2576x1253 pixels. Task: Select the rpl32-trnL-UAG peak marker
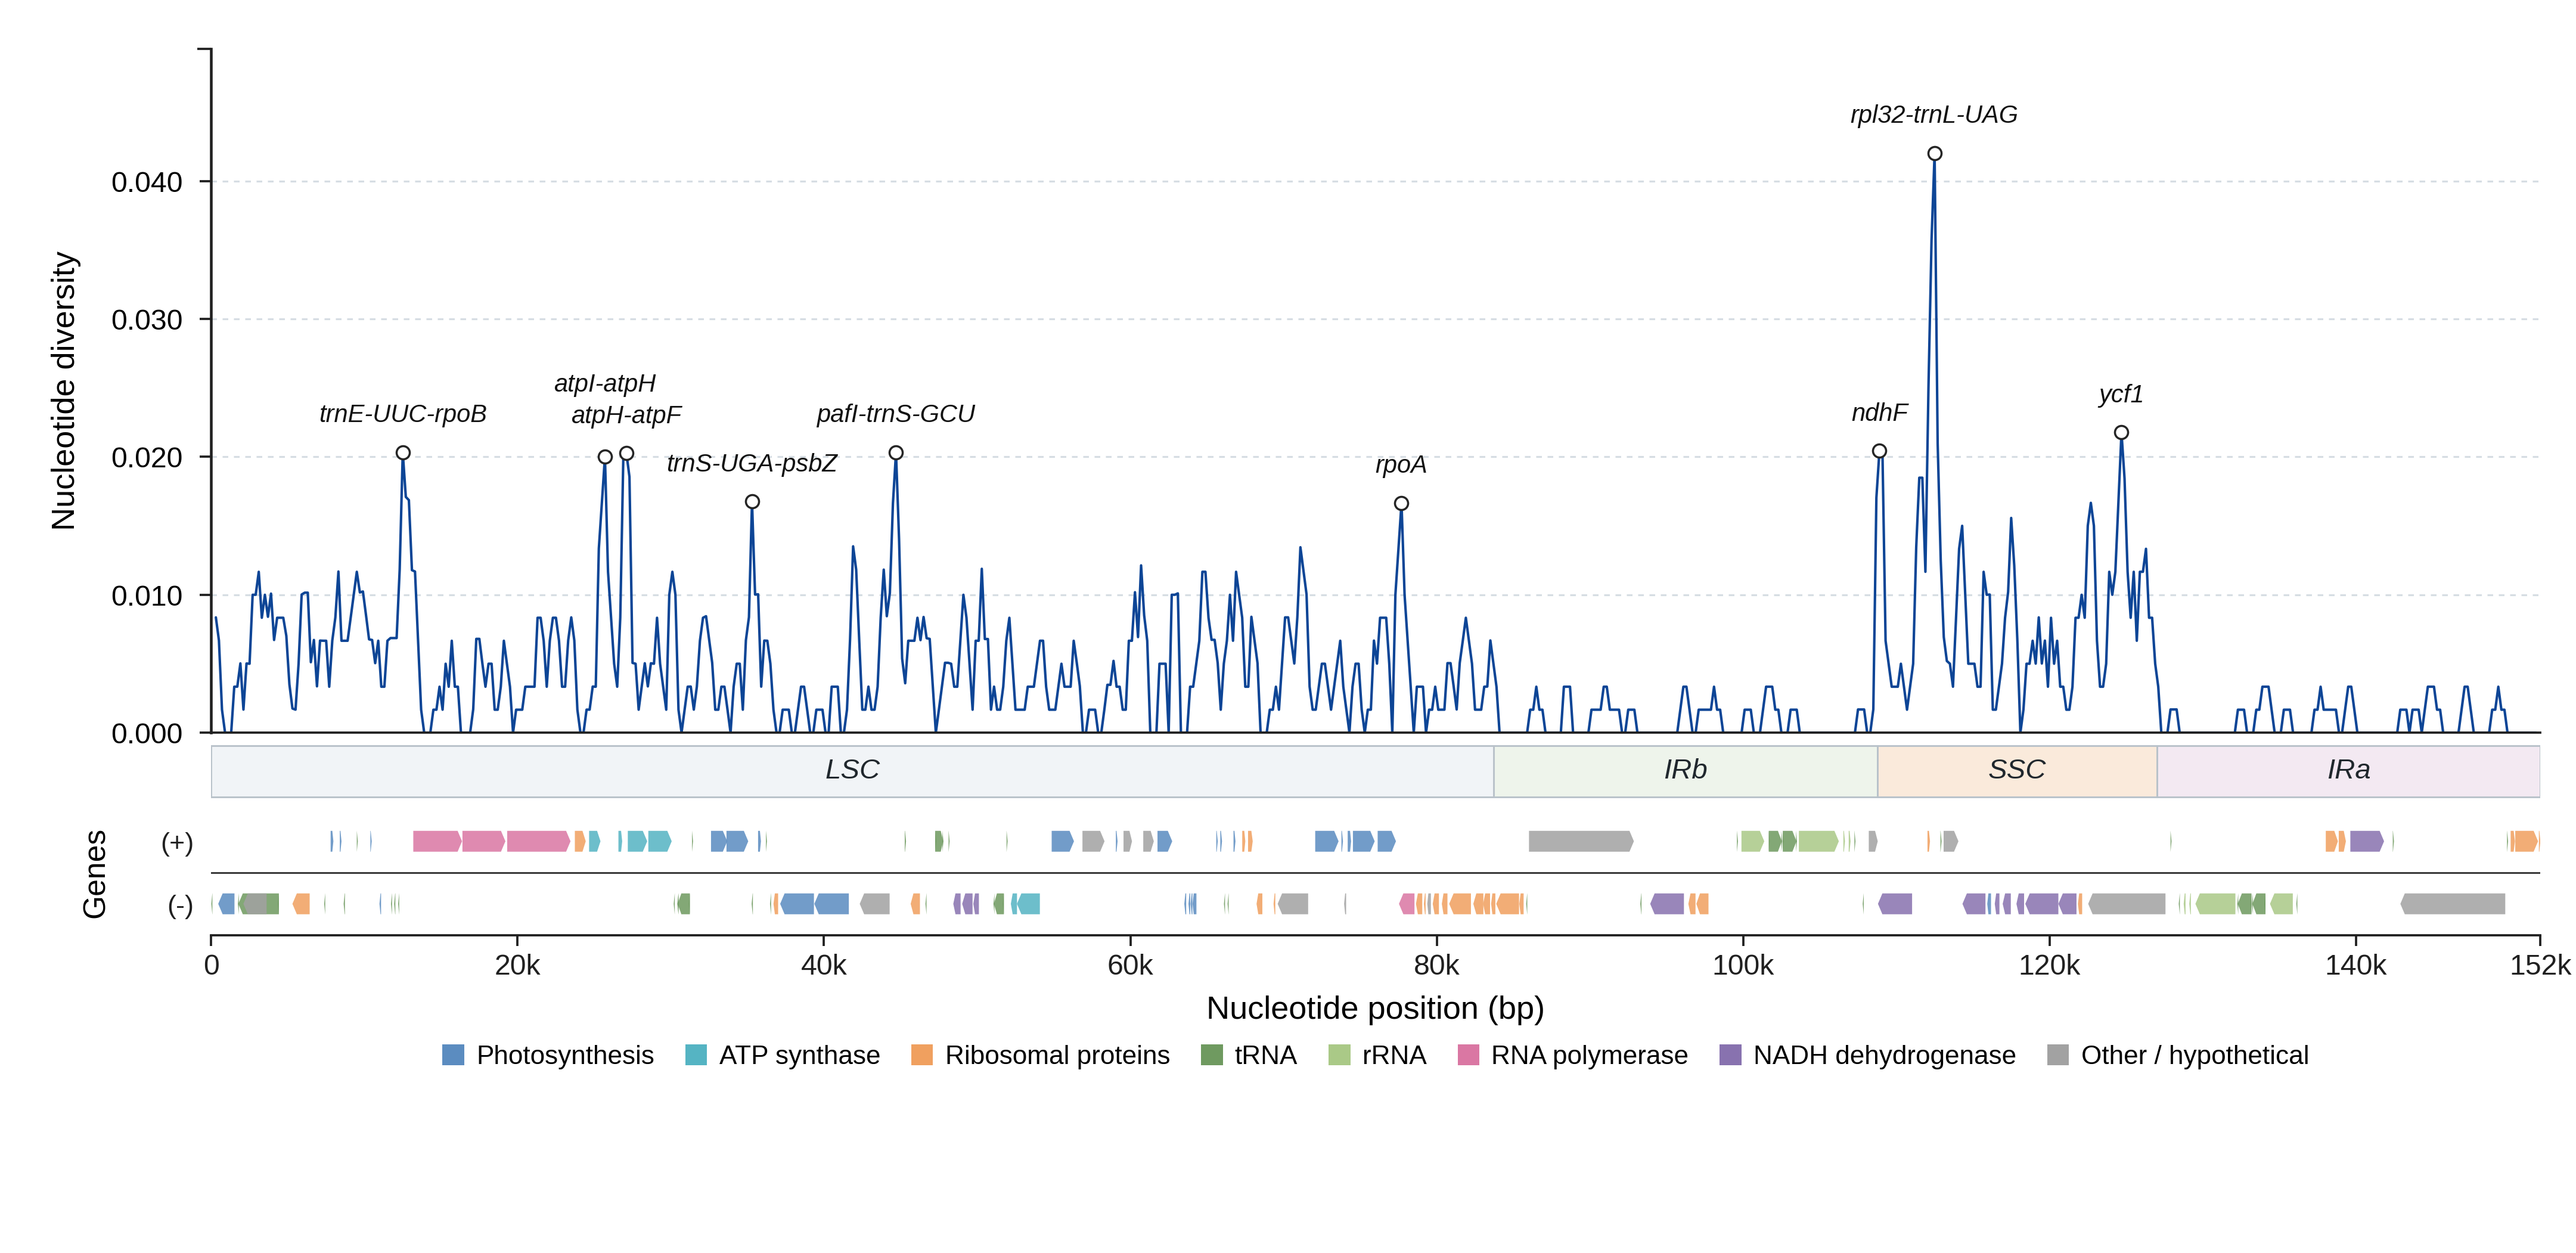click(x=1935, y=154)
